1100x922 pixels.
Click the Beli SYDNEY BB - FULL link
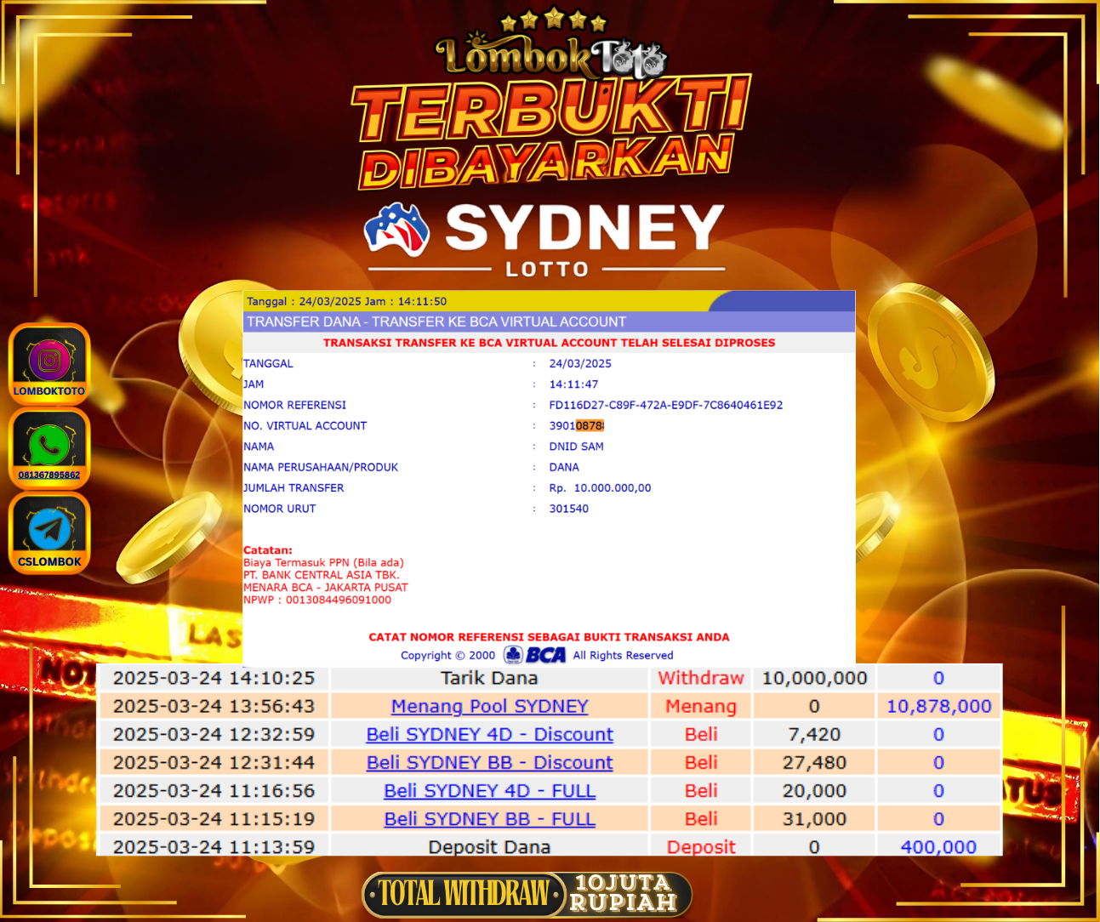(489, 818)
